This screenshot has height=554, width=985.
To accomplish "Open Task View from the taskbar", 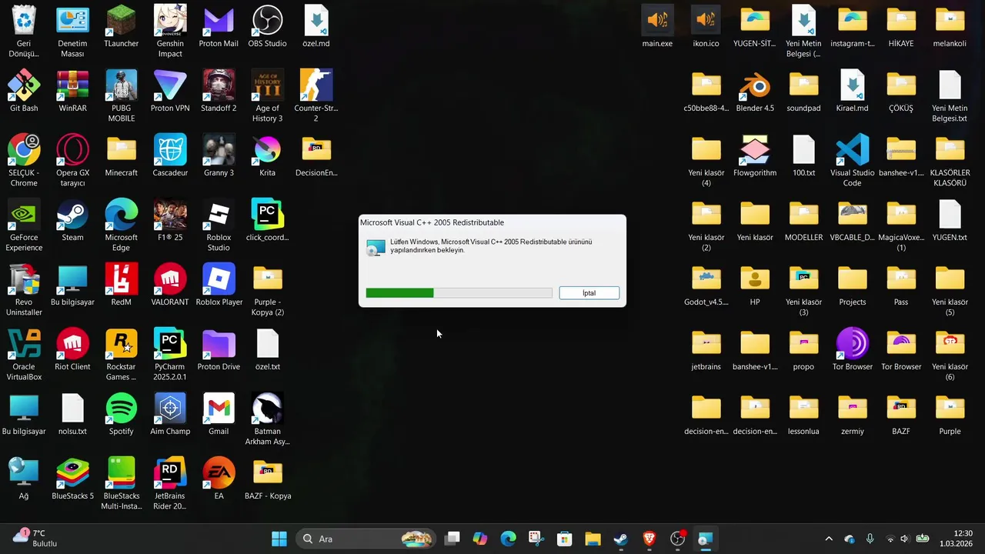I will click(x=452, y=539).
